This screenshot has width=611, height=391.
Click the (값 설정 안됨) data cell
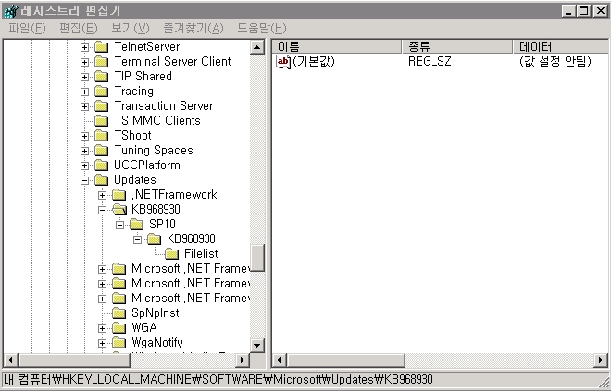pos(555,62)
